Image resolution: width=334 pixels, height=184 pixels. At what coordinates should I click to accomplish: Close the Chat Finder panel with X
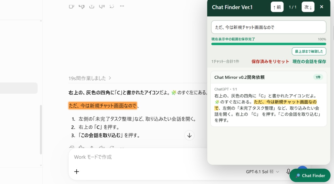[322, 7]
